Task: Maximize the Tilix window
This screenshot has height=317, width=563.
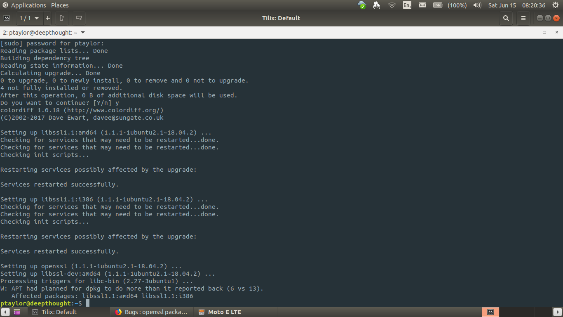Action: (548, 18)
